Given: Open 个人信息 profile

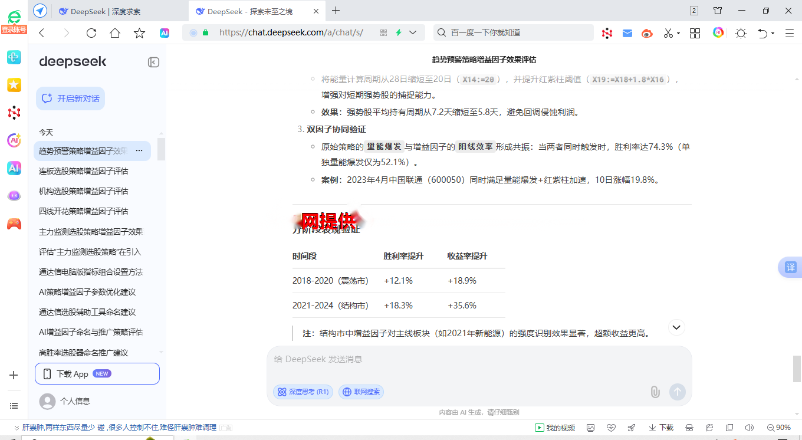Looking at the screenshot, I should click(x=65, y=401).
